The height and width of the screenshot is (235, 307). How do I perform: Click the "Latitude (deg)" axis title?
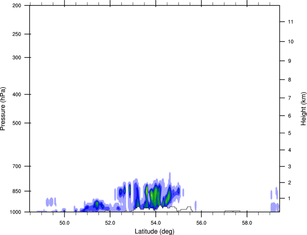155,231
